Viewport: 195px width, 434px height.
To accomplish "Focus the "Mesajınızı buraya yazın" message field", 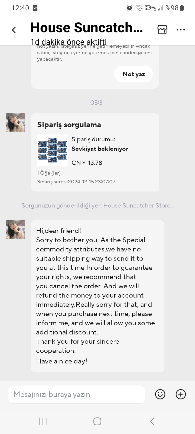I will coord(76,394).
